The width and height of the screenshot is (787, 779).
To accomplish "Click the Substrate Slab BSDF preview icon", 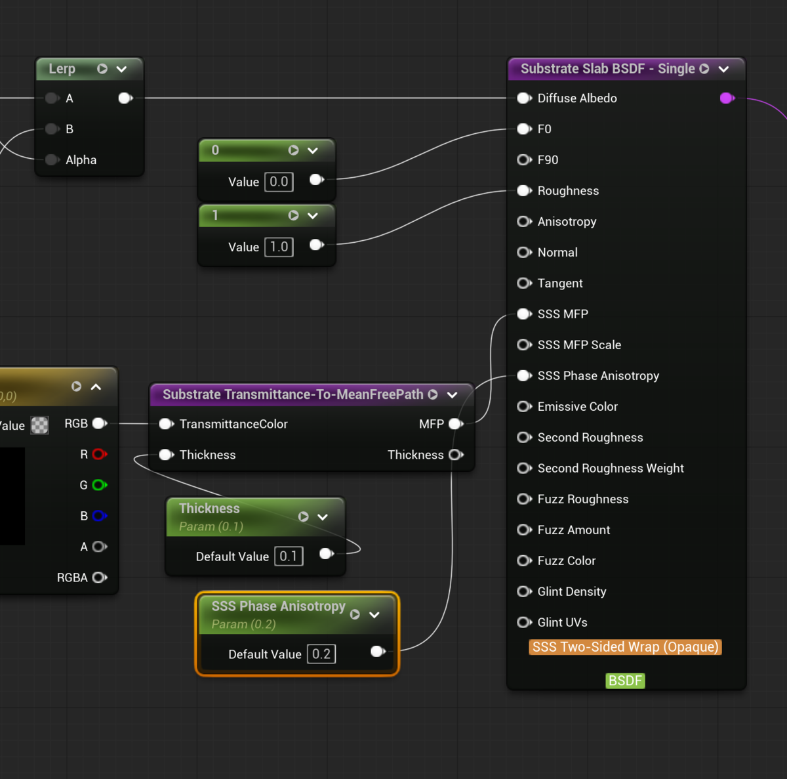I will click(704, 69).
